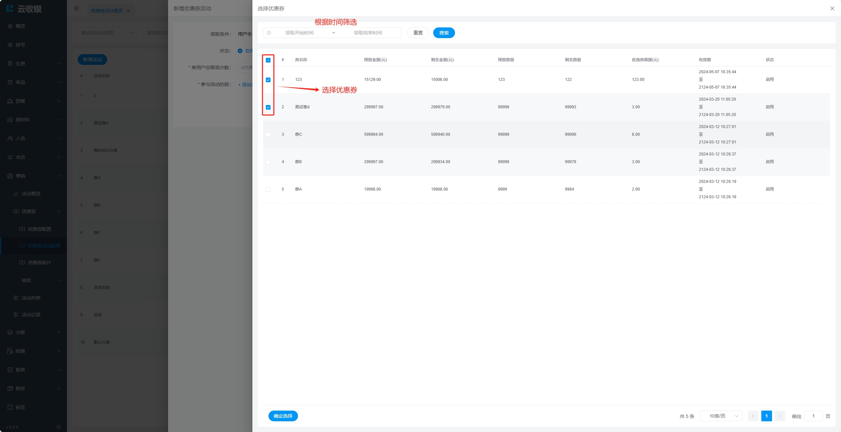This screenshot has width=841, height=432.
Task: Open the 10条/页 page size dropdown
Action: coord(721,416)
